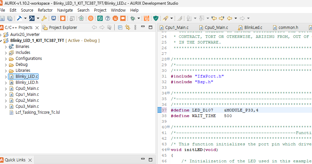312x164 pixels.
Task: Click the orange community octagon icon
Action: [115, 18]
